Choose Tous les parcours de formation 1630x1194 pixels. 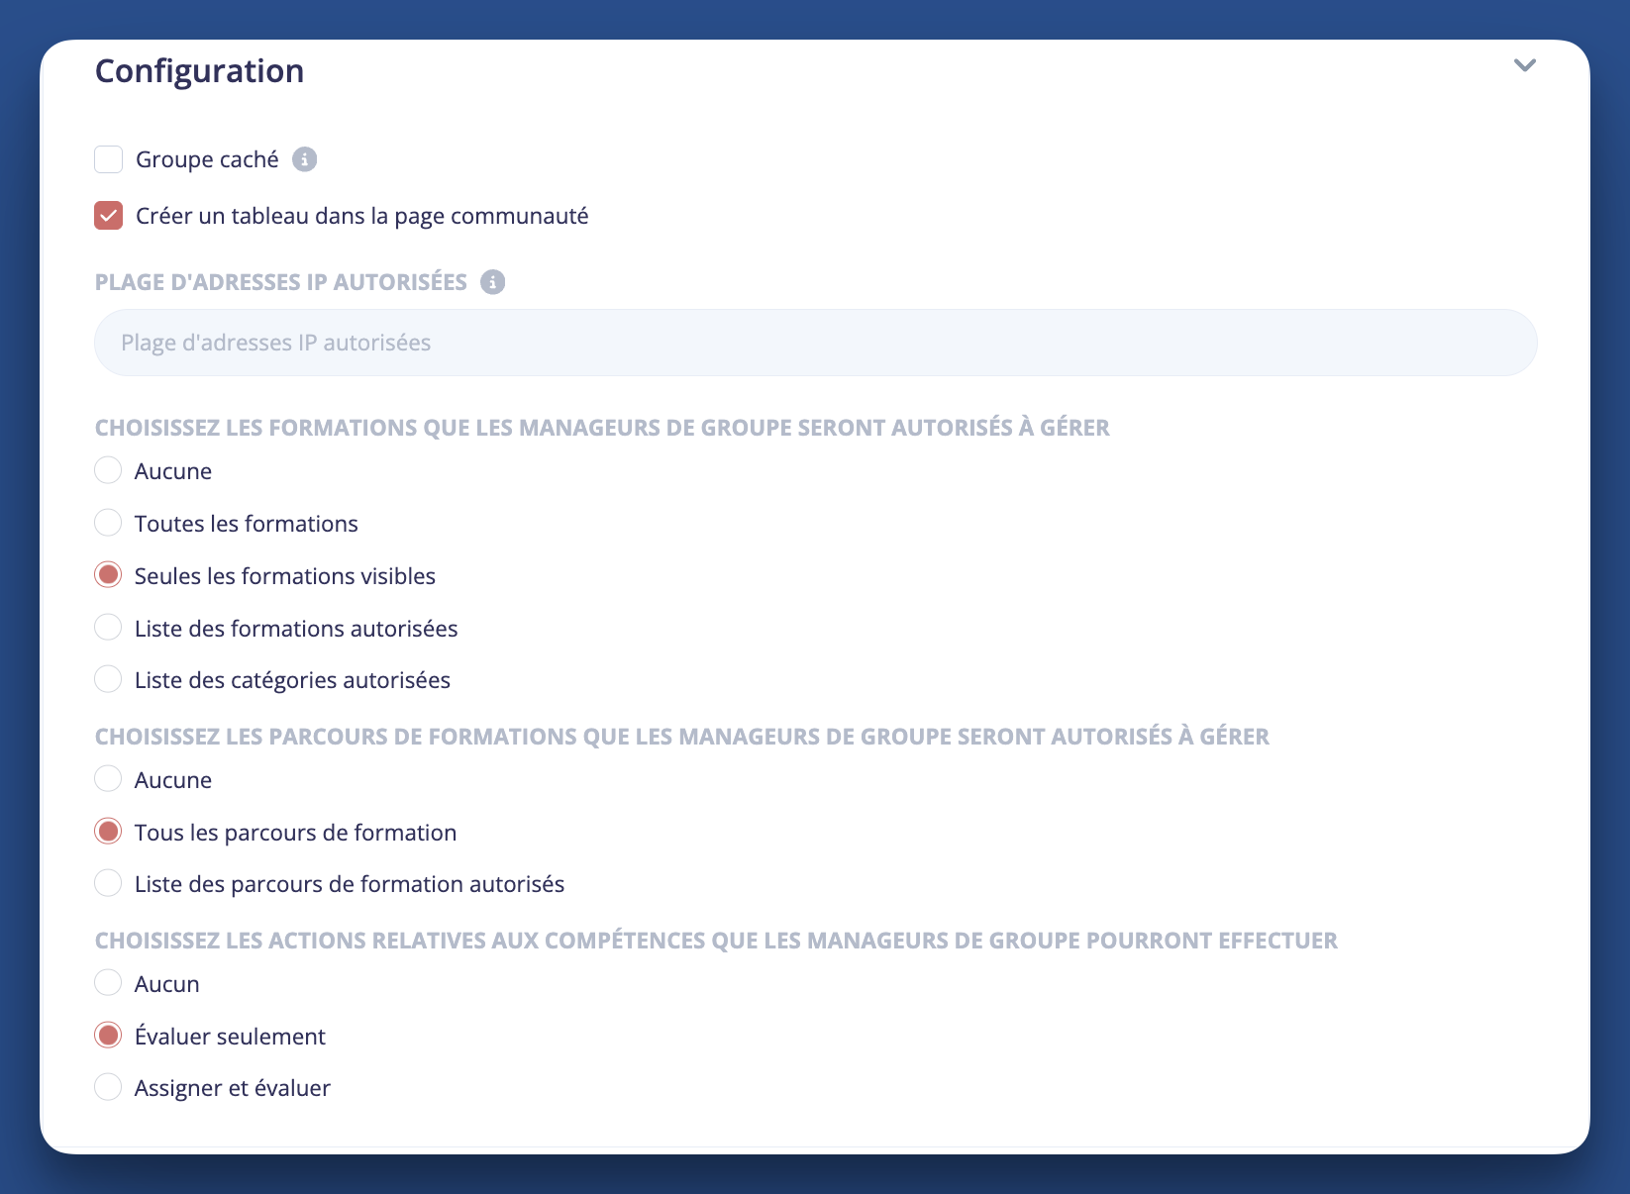[108, 832]
